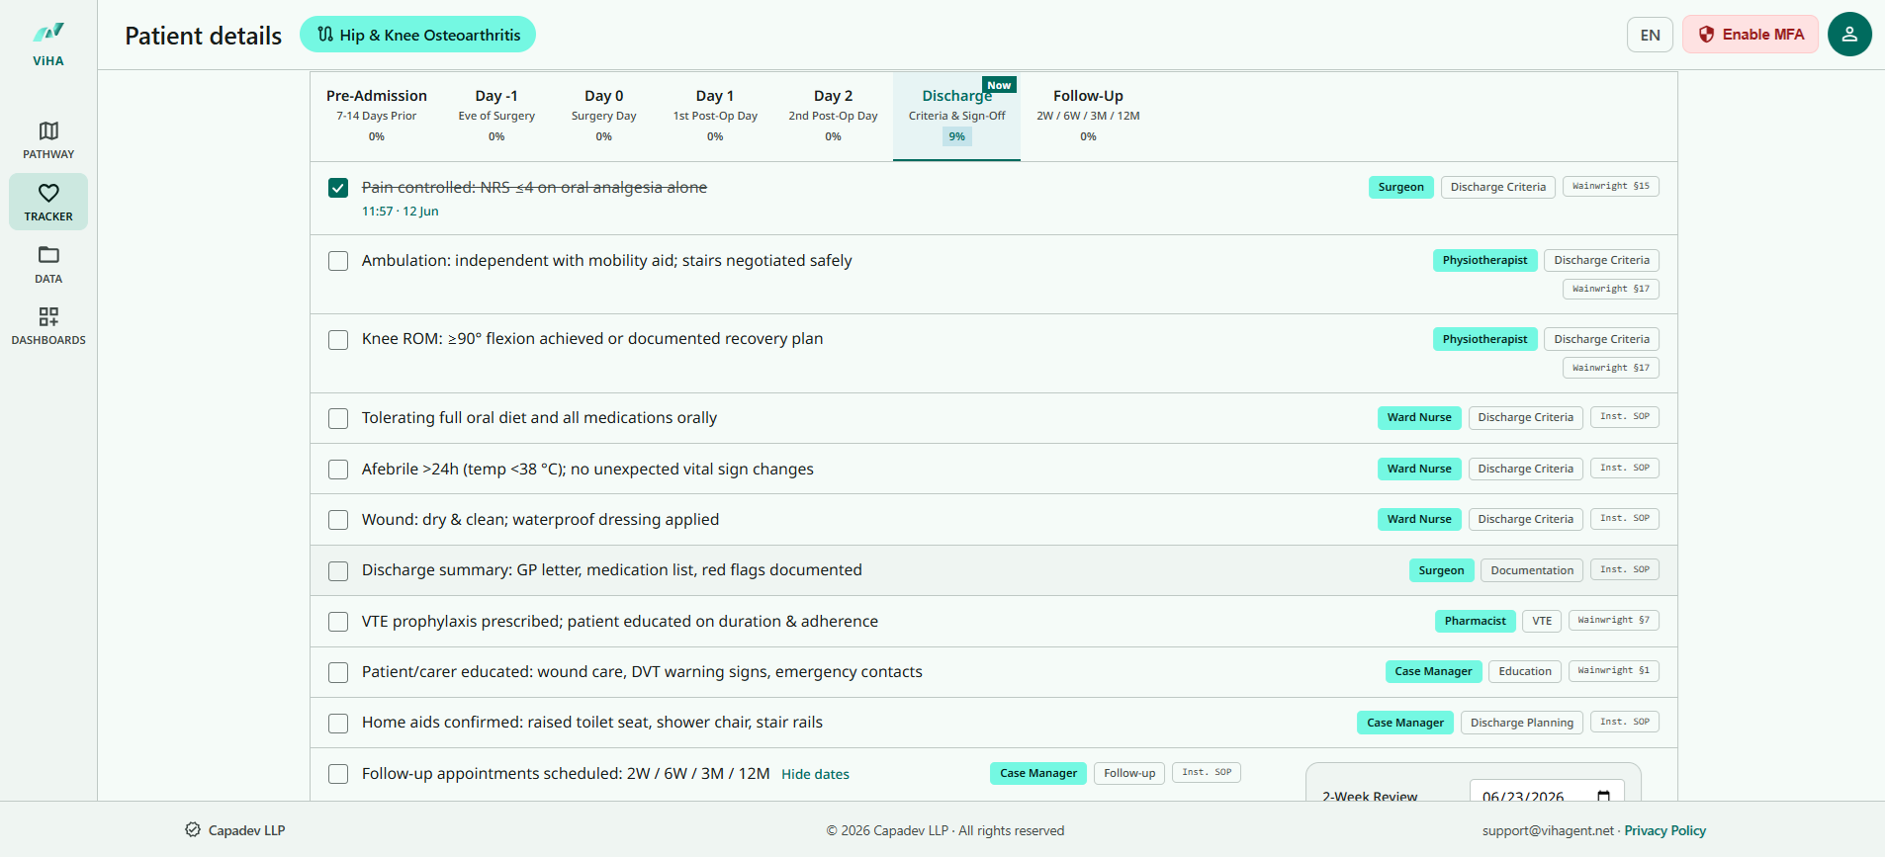
Task: Check Afebrile >24h checkbox
Action: tap(338, 470)
